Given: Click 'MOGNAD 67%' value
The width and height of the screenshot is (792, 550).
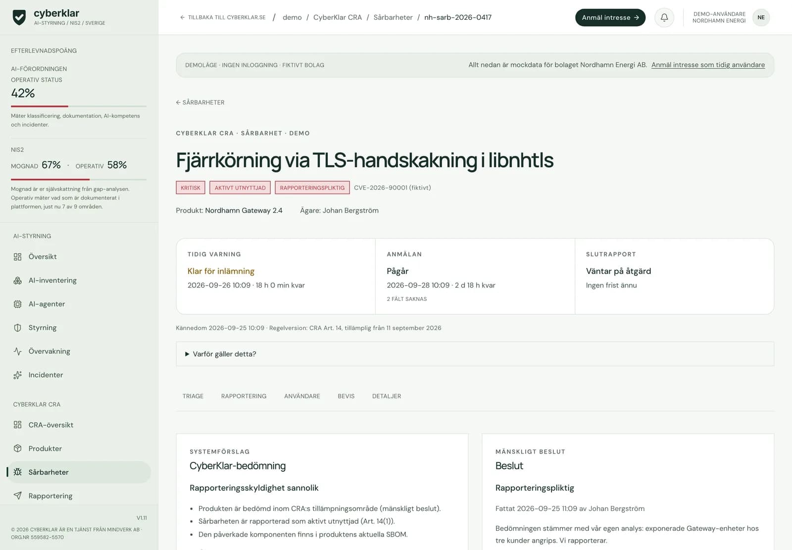Looking at the screenshot, I should point(36,165).
